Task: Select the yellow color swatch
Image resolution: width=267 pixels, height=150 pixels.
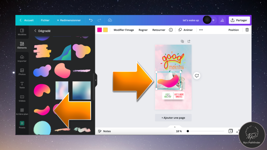Action: click(x=106, y=30)
